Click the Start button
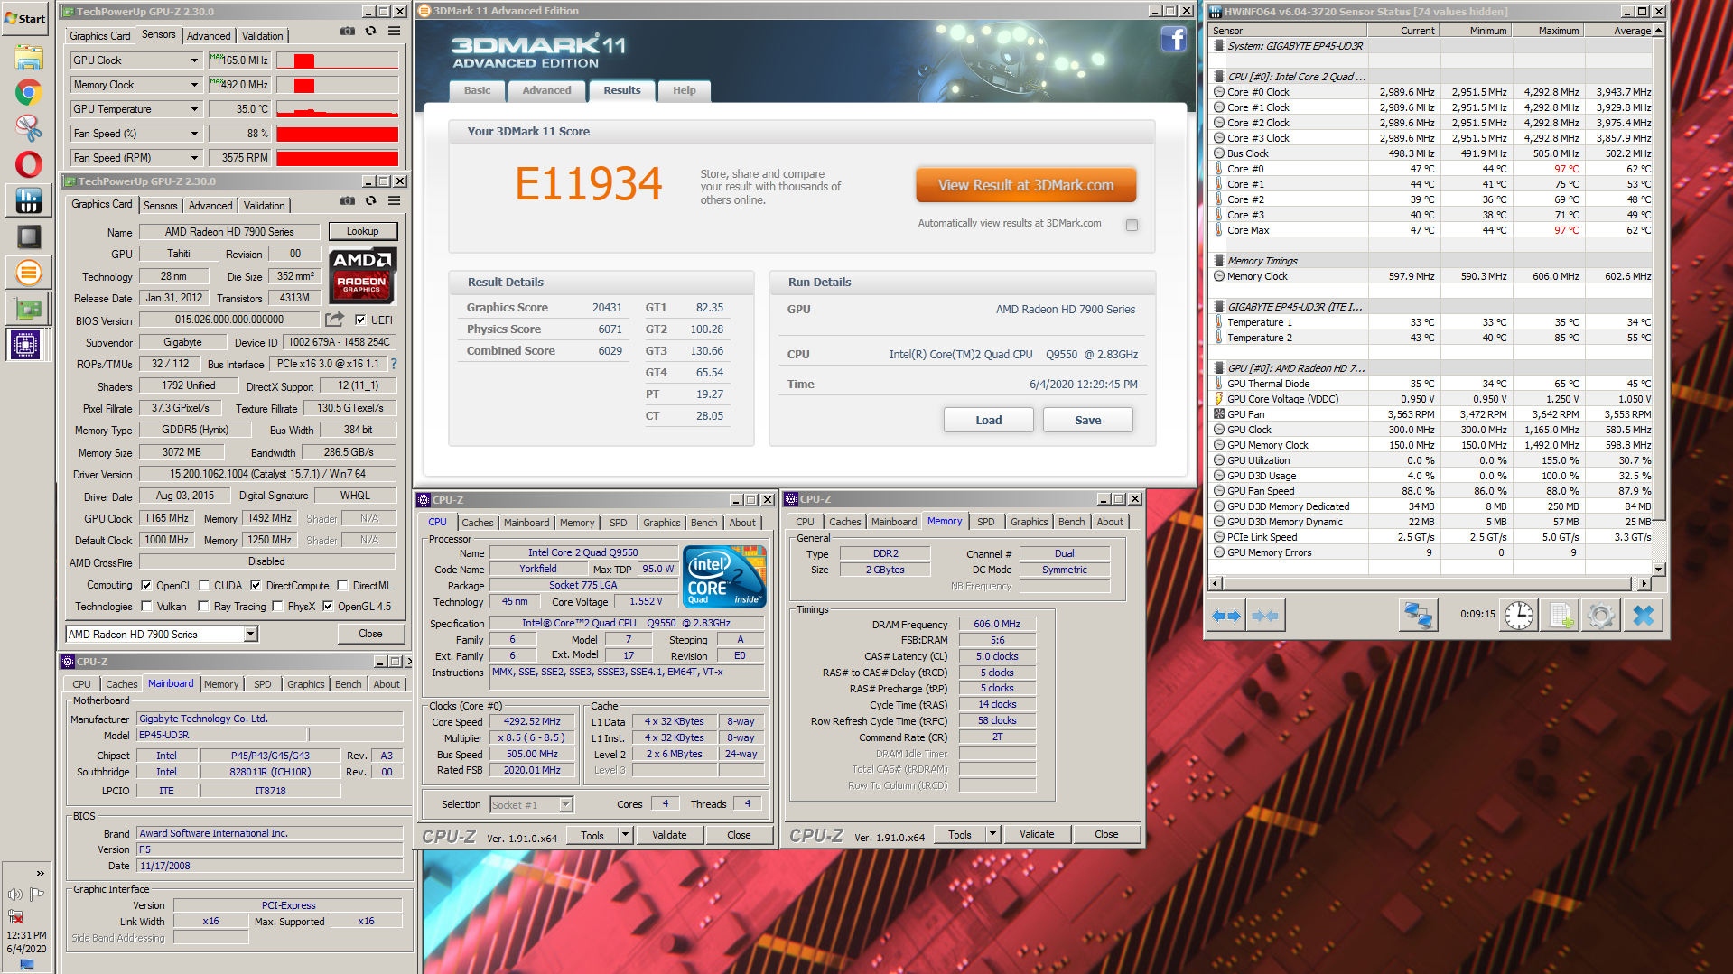This screenshot has width=1733, height=974. click(25, 18)
